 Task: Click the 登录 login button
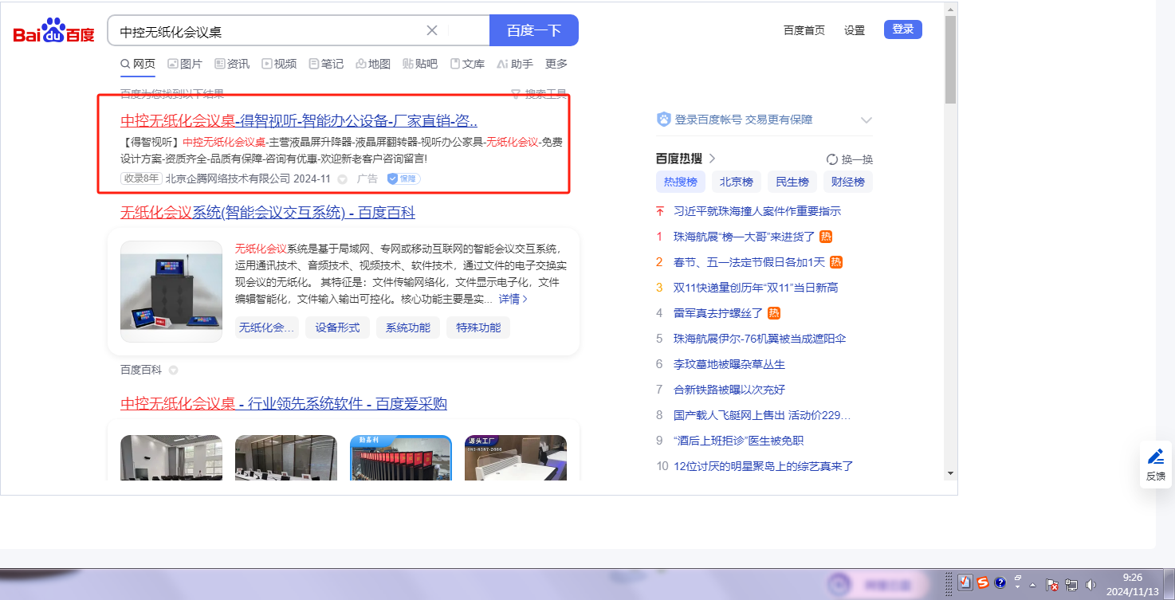tap(902, 29)
